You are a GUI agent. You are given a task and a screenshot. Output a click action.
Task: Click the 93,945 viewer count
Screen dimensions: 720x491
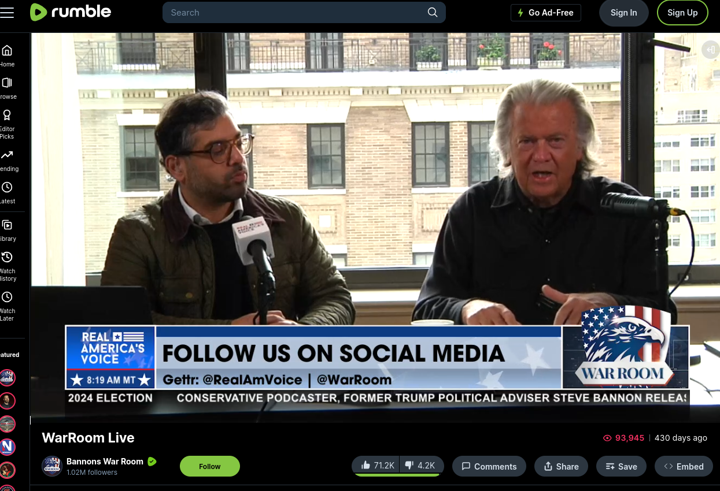(x=623, y=438)
